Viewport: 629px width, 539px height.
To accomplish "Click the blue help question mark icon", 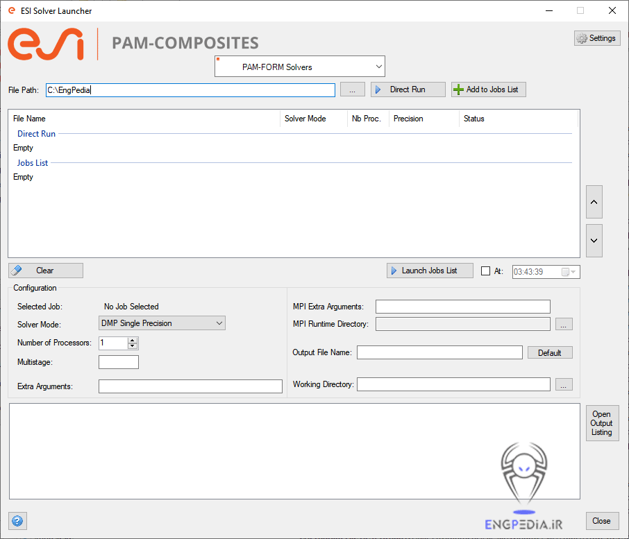I will (x=17, y=521).
